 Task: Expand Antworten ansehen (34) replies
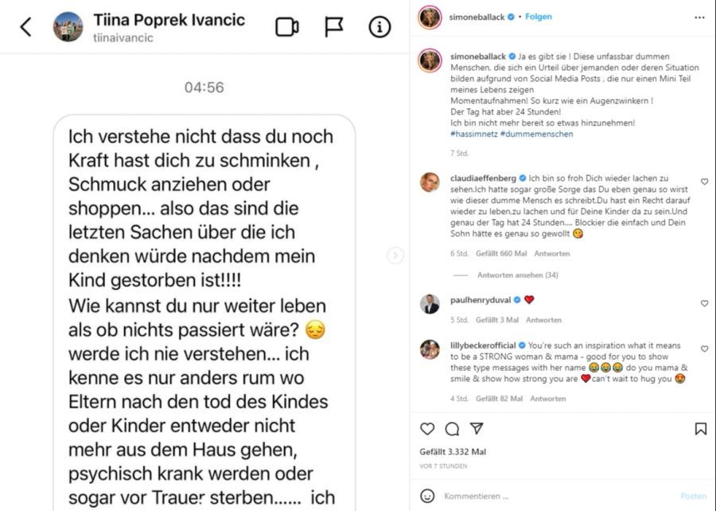(517, 275)
